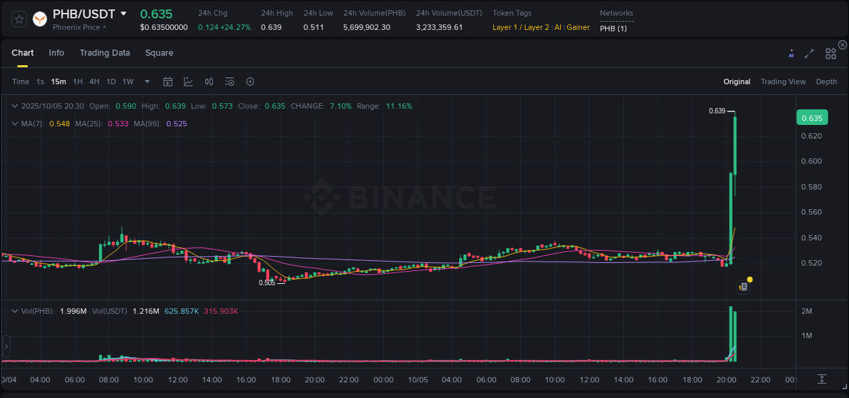The image size is (849, 398).
Task: Open the calendar date range picker
Action: click(x=168, y=82)
